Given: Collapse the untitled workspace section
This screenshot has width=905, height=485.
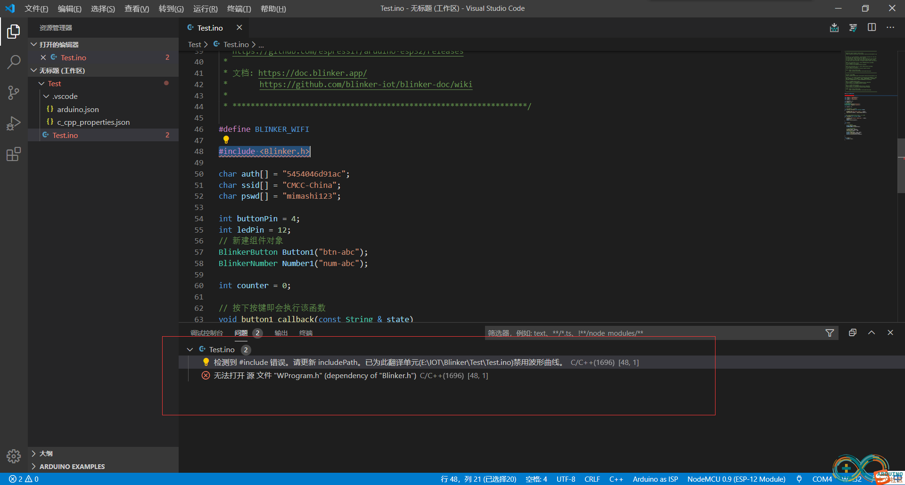Looking at the screenshot, I should click(x=34, y=71).
